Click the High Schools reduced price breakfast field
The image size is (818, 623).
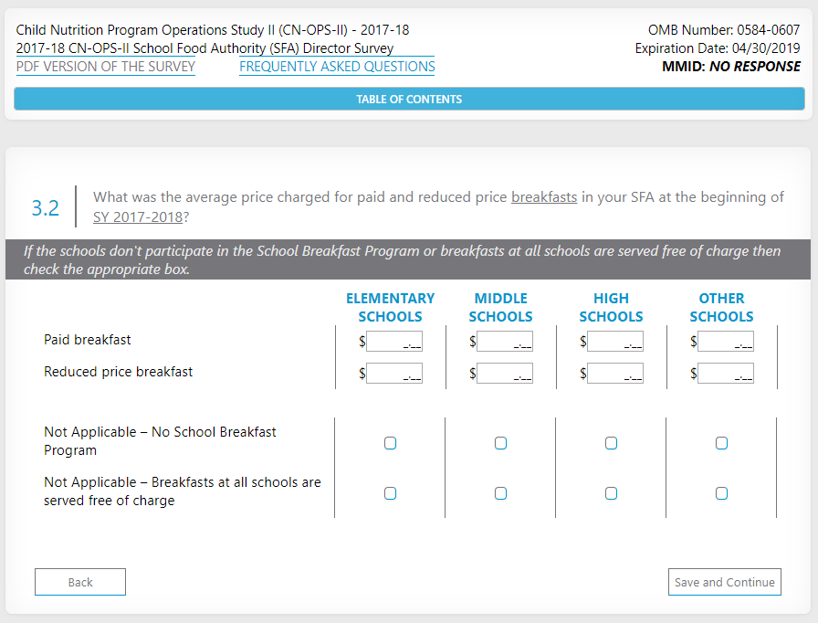[x=615, y=373]
